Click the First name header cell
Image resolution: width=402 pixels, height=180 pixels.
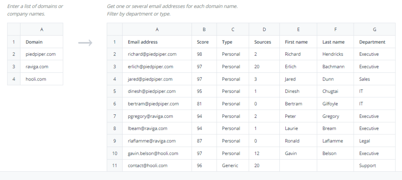click(298, 42)
